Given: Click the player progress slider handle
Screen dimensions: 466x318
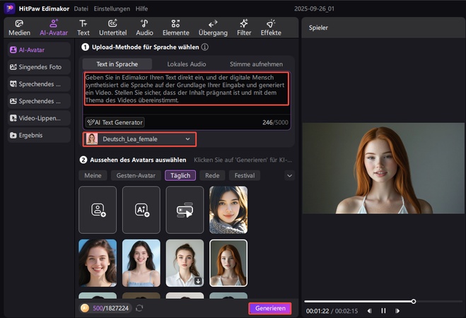Looking at the screenshot, I should pyautogui.click(x=414, y=301).
